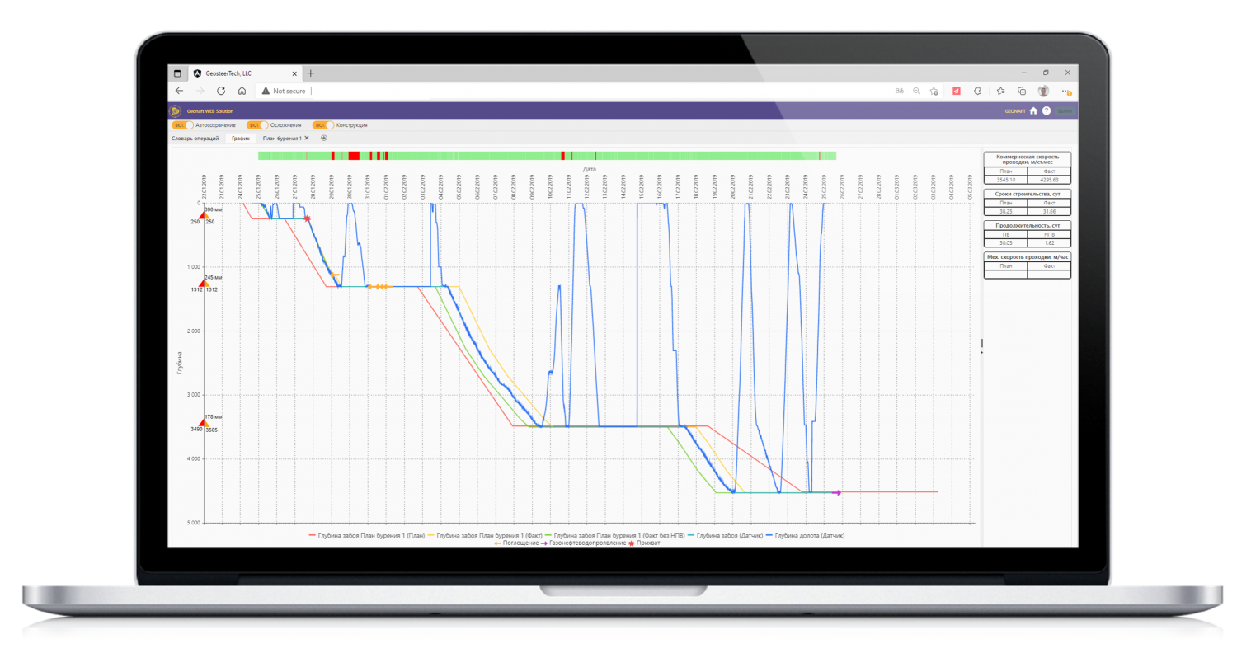Viewport: 1237px width, 653px height.
Task: Open the browser extensions puzzle icon
Action: (x=978, y=92)
